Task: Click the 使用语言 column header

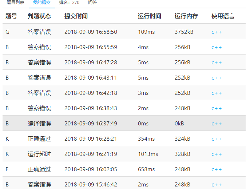Action: coord(223,16)
